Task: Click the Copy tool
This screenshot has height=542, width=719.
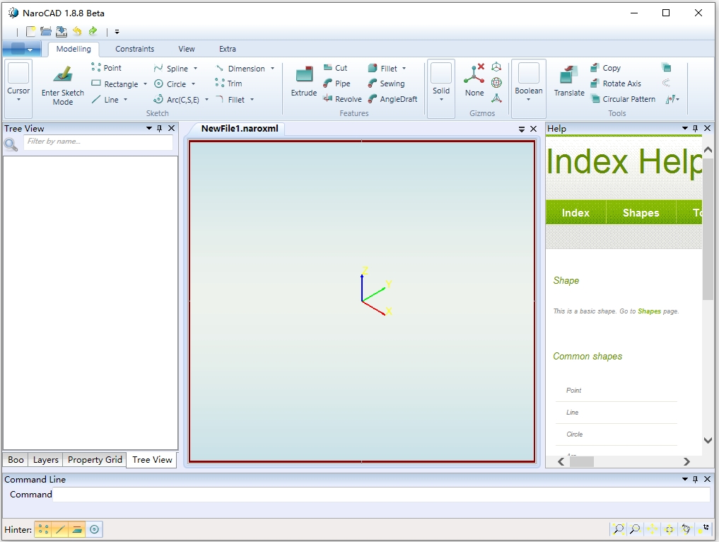Action: [605, 68]
